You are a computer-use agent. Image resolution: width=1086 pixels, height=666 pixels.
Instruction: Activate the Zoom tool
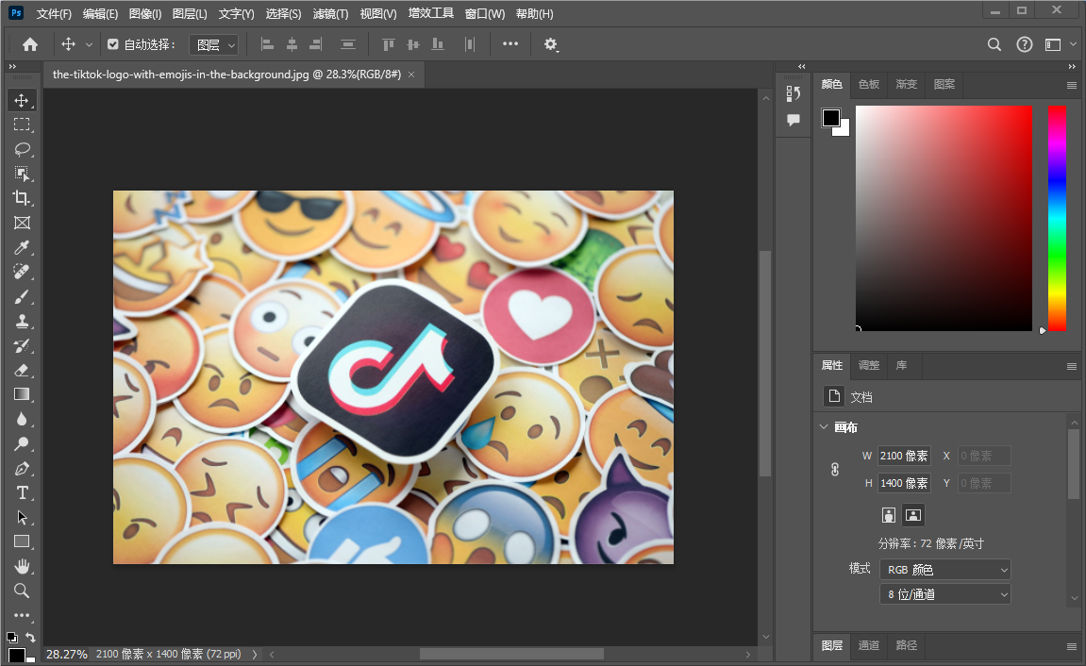23,591
